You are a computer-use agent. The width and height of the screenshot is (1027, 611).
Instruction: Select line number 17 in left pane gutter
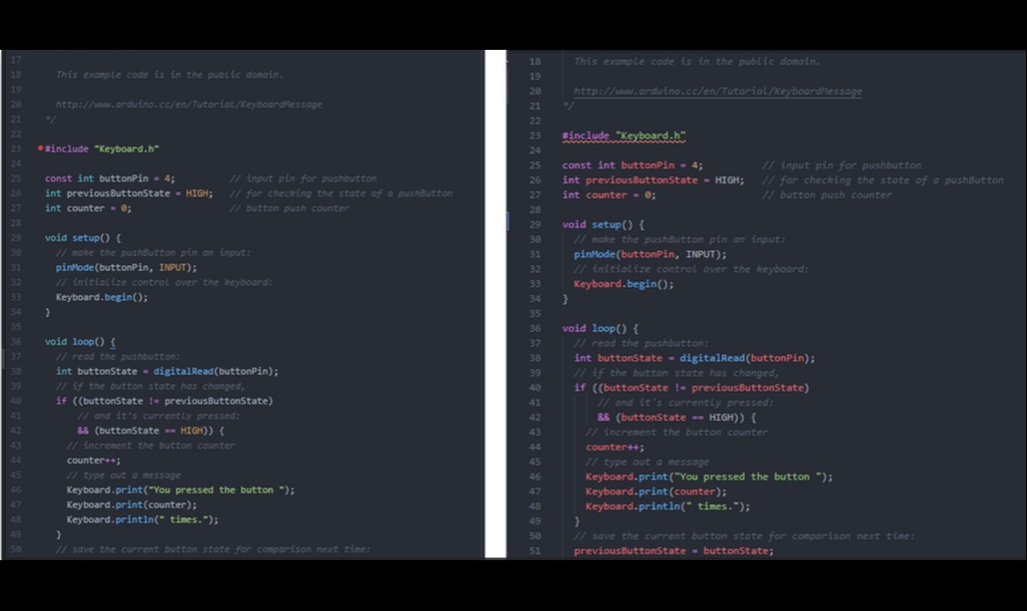[x=16, y=60]
